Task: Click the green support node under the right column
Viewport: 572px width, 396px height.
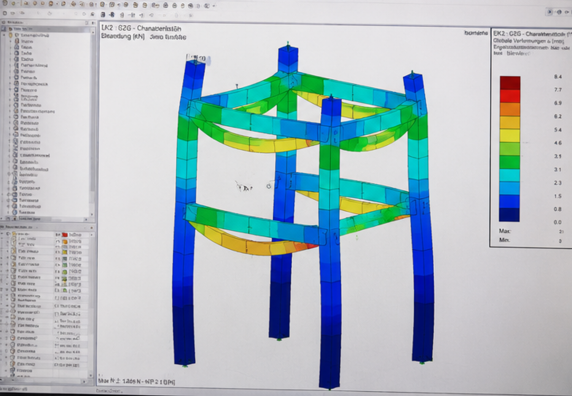Action: (x=422, y=363)
